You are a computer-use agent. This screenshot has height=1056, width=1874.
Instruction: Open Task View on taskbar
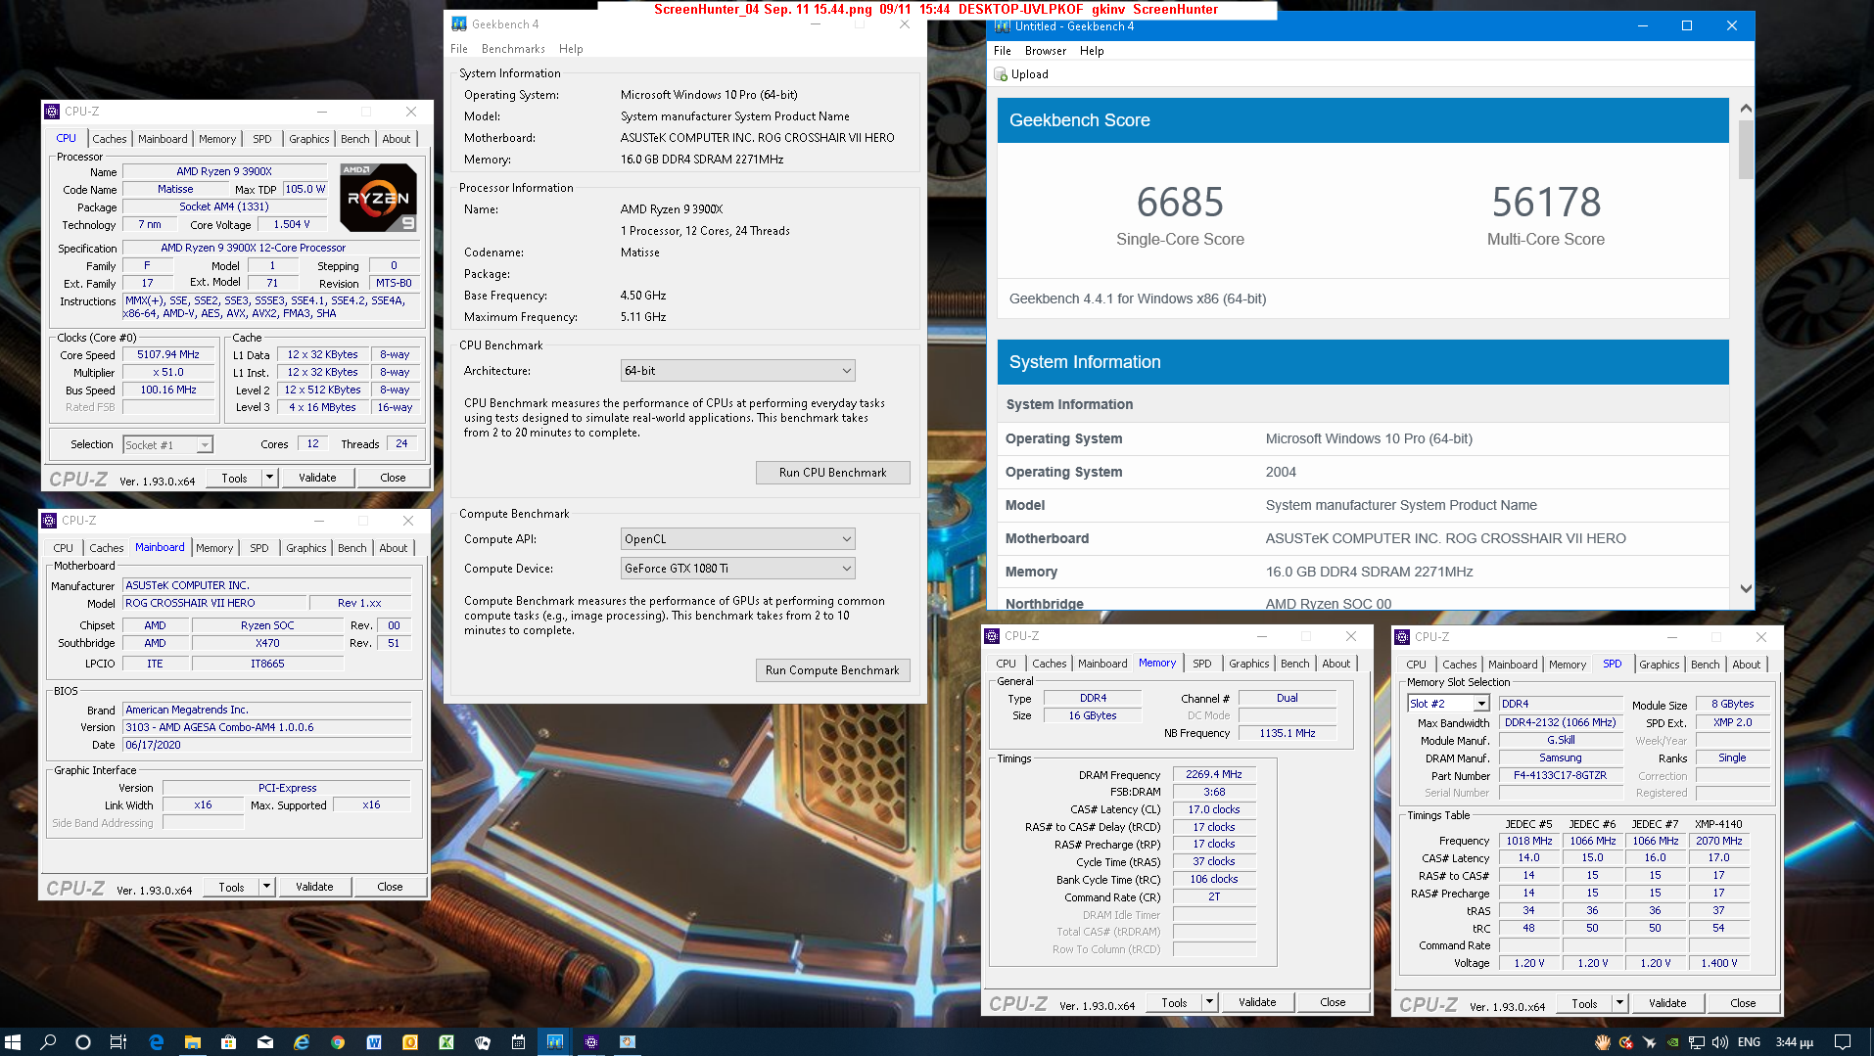pyautogui.click(x=117, y=1042)
